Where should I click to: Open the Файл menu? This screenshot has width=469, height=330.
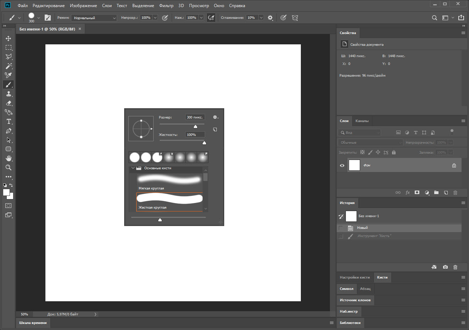[23, 6]
